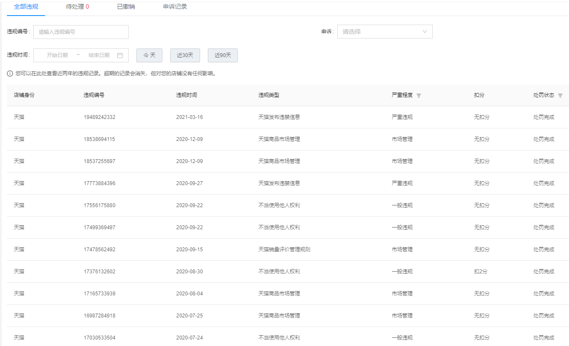569x346 pixels.
Task: Click the date 2020-09-15
Action: pyautogui.click(x=190, y=250)
